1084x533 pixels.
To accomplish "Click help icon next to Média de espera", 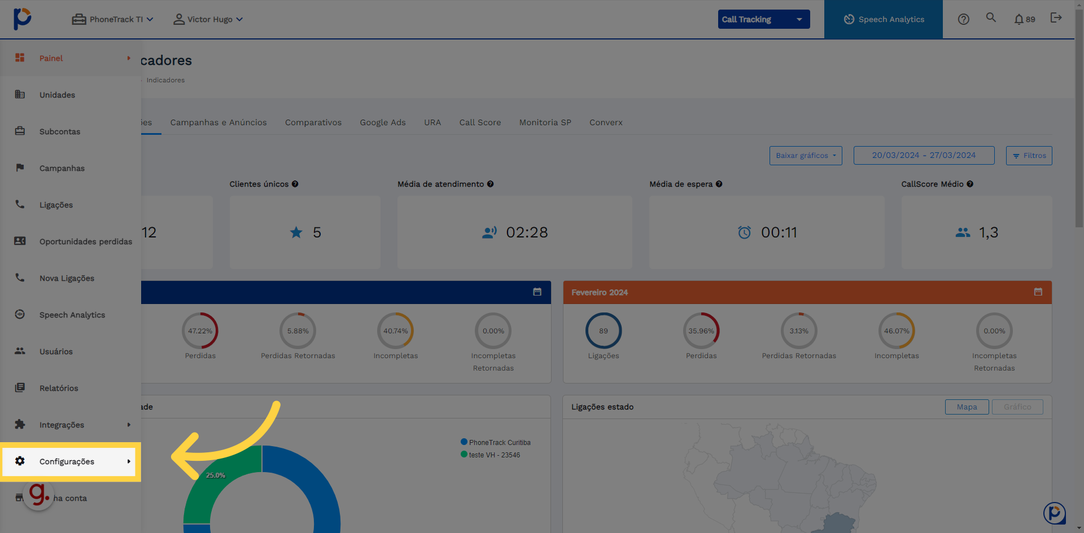I will coord(719,184).
